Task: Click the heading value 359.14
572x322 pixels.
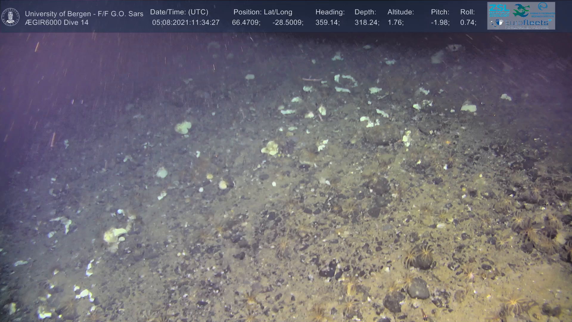Action: [x=327, y=22]
